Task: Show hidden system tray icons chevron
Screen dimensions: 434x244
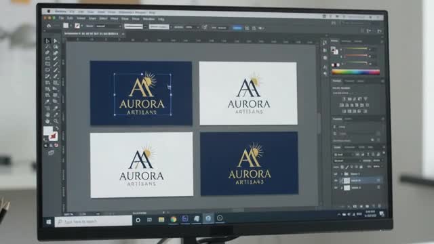Action: [x=339, y=214]
